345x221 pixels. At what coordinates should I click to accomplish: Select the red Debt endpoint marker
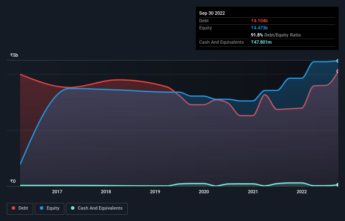click(x=338, y=71)
